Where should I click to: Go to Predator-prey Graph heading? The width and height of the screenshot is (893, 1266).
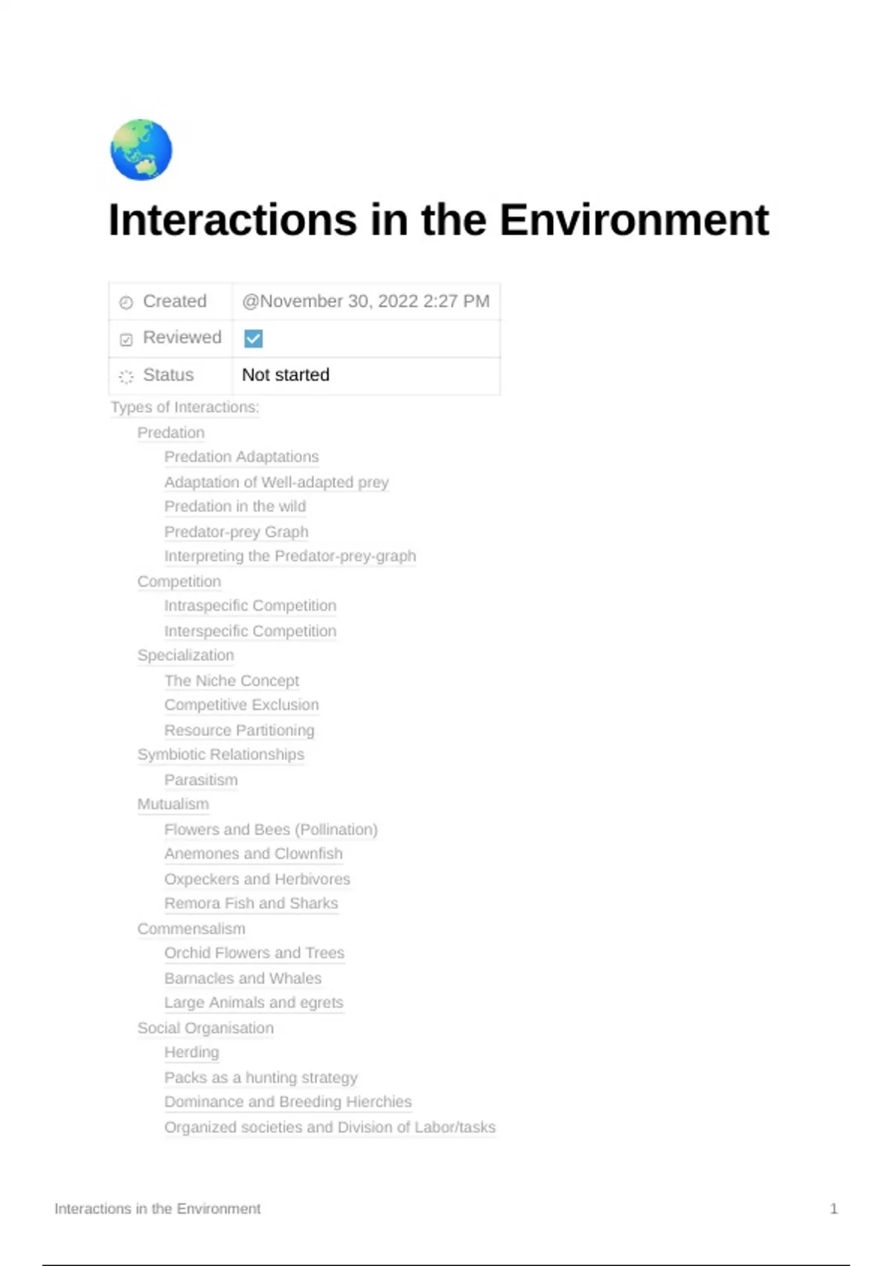coord(236,532)
